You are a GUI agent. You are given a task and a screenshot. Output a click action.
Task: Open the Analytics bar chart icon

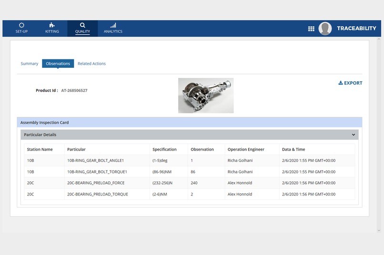coord(113,25)
